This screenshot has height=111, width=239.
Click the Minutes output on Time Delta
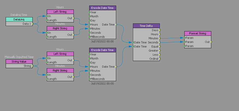coord(160,38)
